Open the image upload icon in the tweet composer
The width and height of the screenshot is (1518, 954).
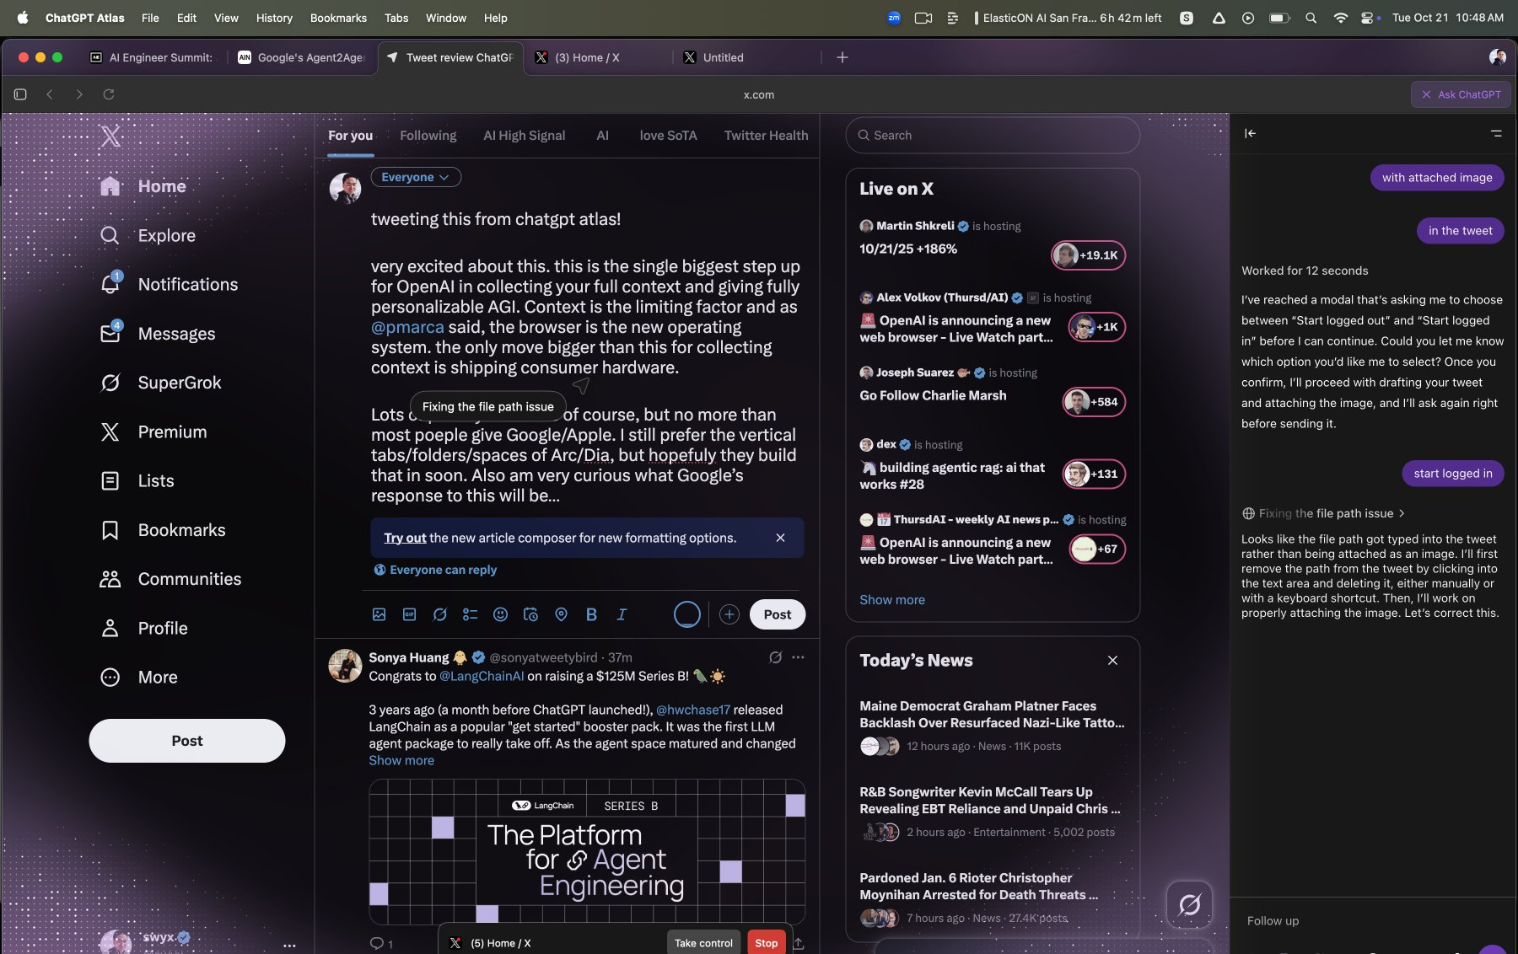(x=379, y=614)
